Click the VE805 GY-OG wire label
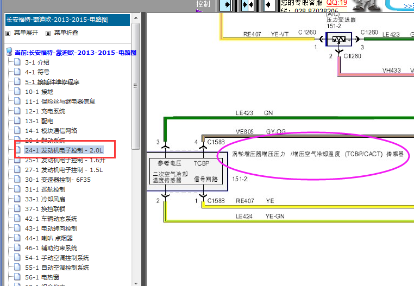Viewport: 414px width, 286px height. (x=261, y=131)
